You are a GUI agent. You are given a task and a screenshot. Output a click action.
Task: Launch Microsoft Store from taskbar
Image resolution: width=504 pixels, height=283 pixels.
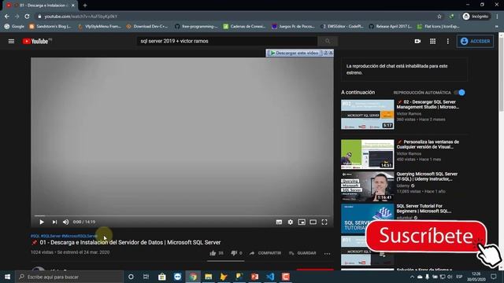click(162, 277)
